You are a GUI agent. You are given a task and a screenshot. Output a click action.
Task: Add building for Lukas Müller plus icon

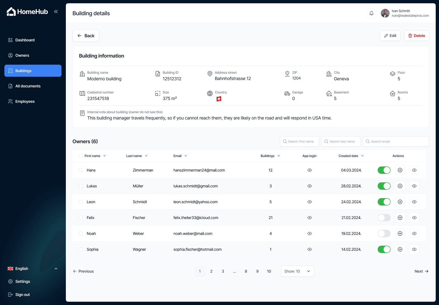[400, 186]
